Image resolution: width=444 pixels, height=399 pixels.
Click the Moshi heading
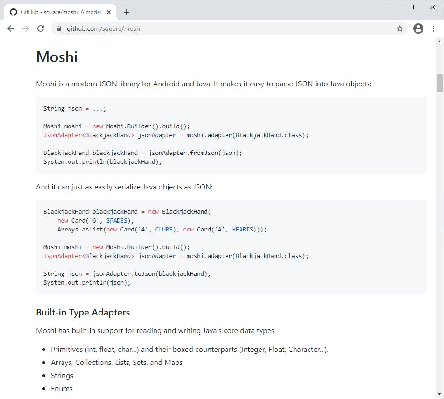[x=57, y=57]
